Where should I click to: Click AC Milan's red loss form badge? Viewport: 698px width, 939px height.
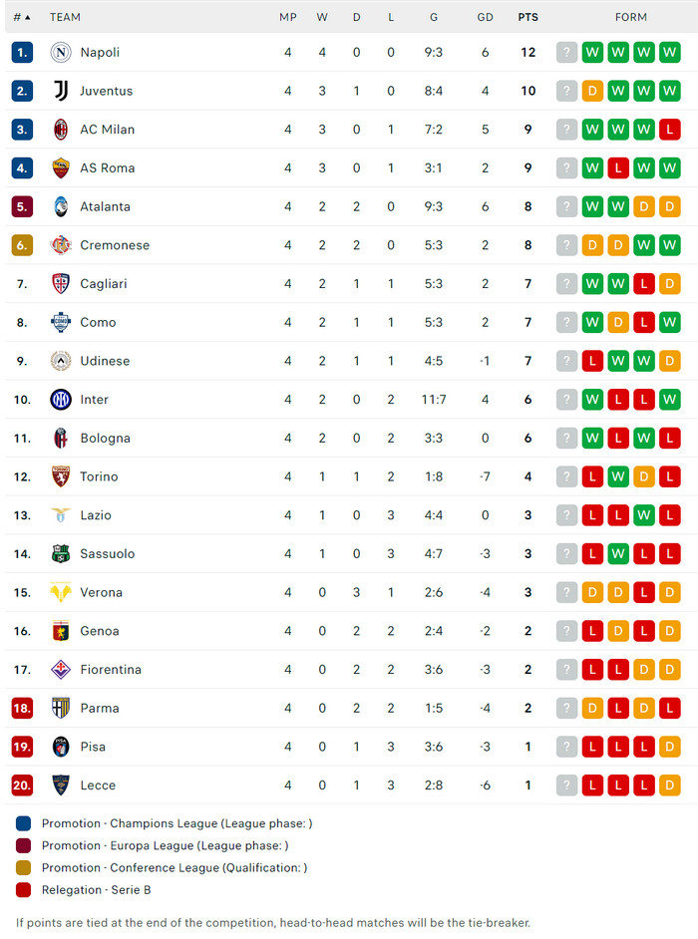[670, 130]
